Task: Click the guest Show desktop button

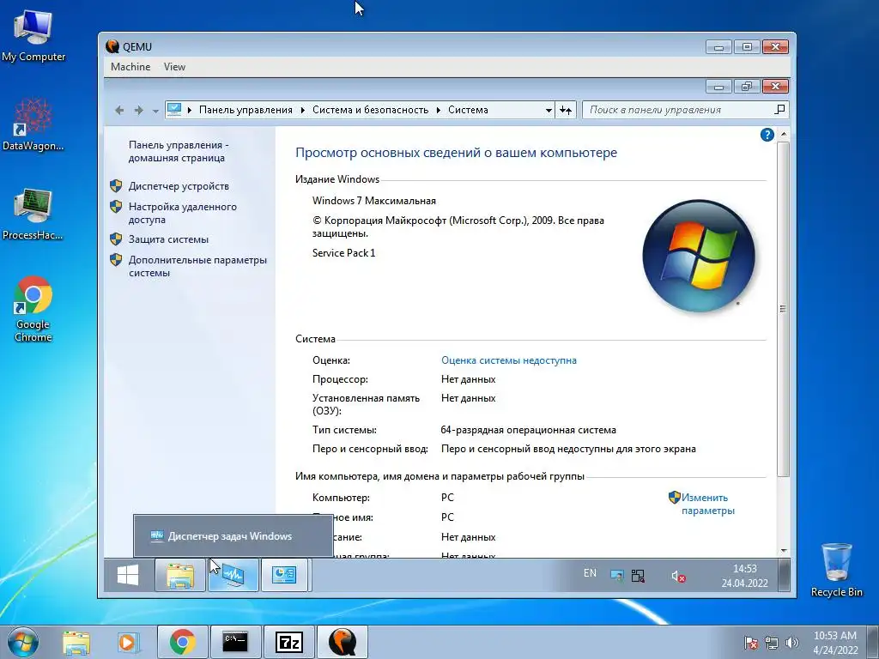Action: pos(785,575)
